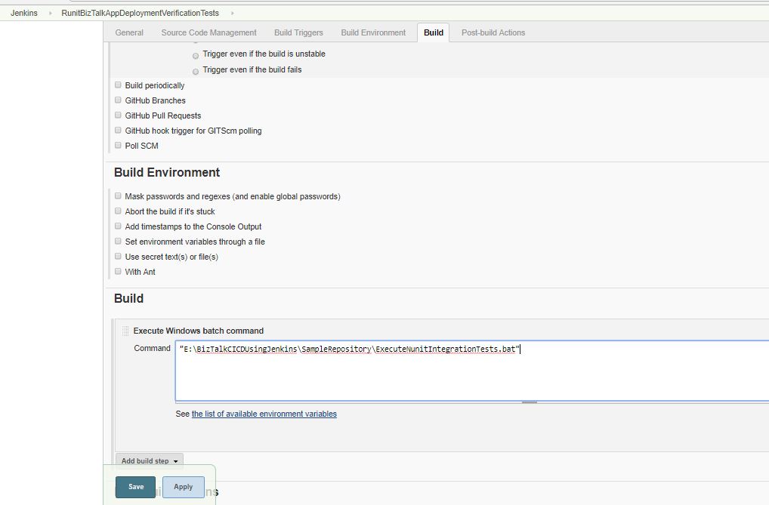Open Jenkins home breadcrumb
Viewport: 769px width, 505px height.
click(x=24, y=13)
